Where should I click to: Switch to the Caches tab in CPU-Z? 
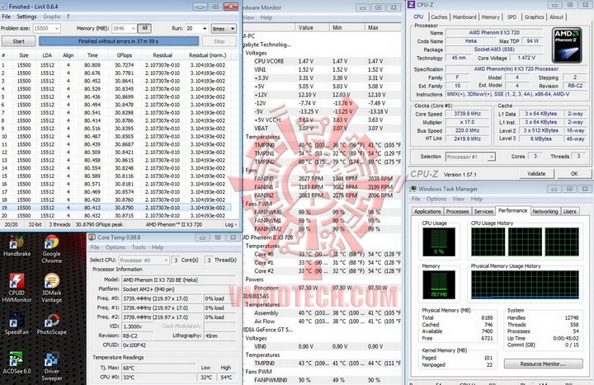439,17
